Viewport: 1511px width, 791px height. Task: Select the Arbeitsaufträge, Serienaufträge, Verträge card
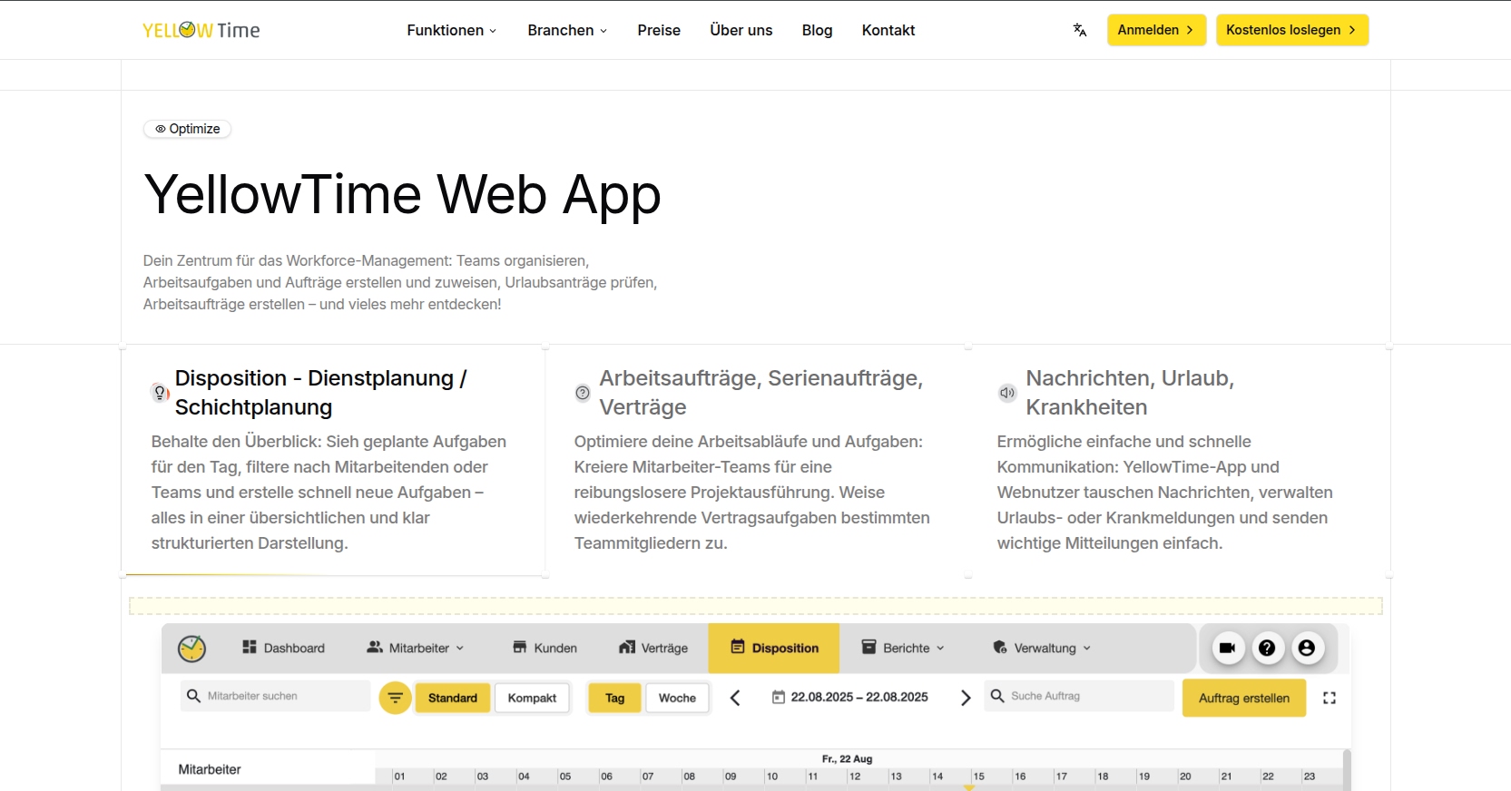pyautogui.click(x=756, y=460)
